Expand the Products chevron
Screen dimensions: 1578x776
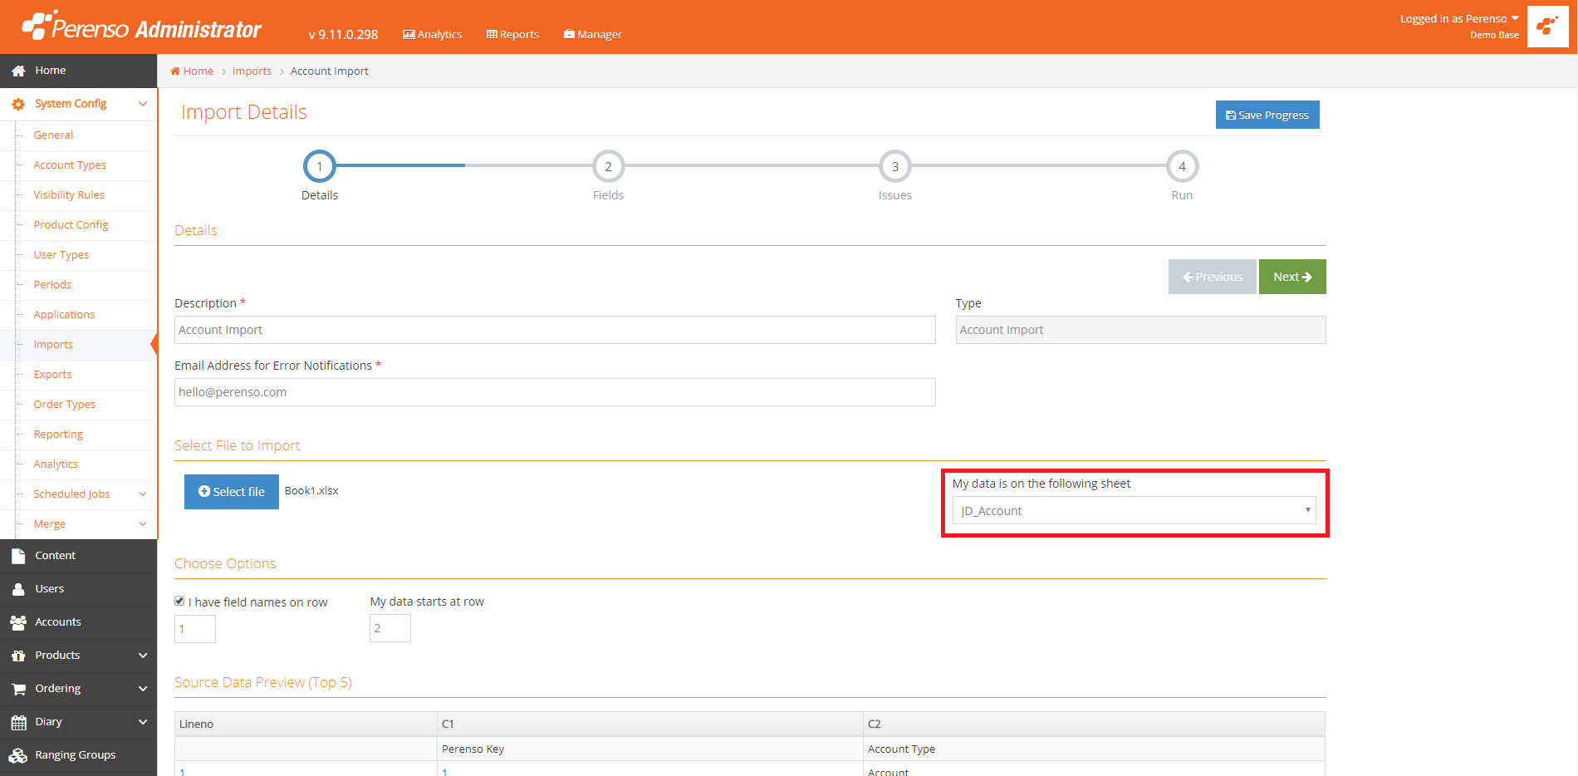(x=143, y=656)
